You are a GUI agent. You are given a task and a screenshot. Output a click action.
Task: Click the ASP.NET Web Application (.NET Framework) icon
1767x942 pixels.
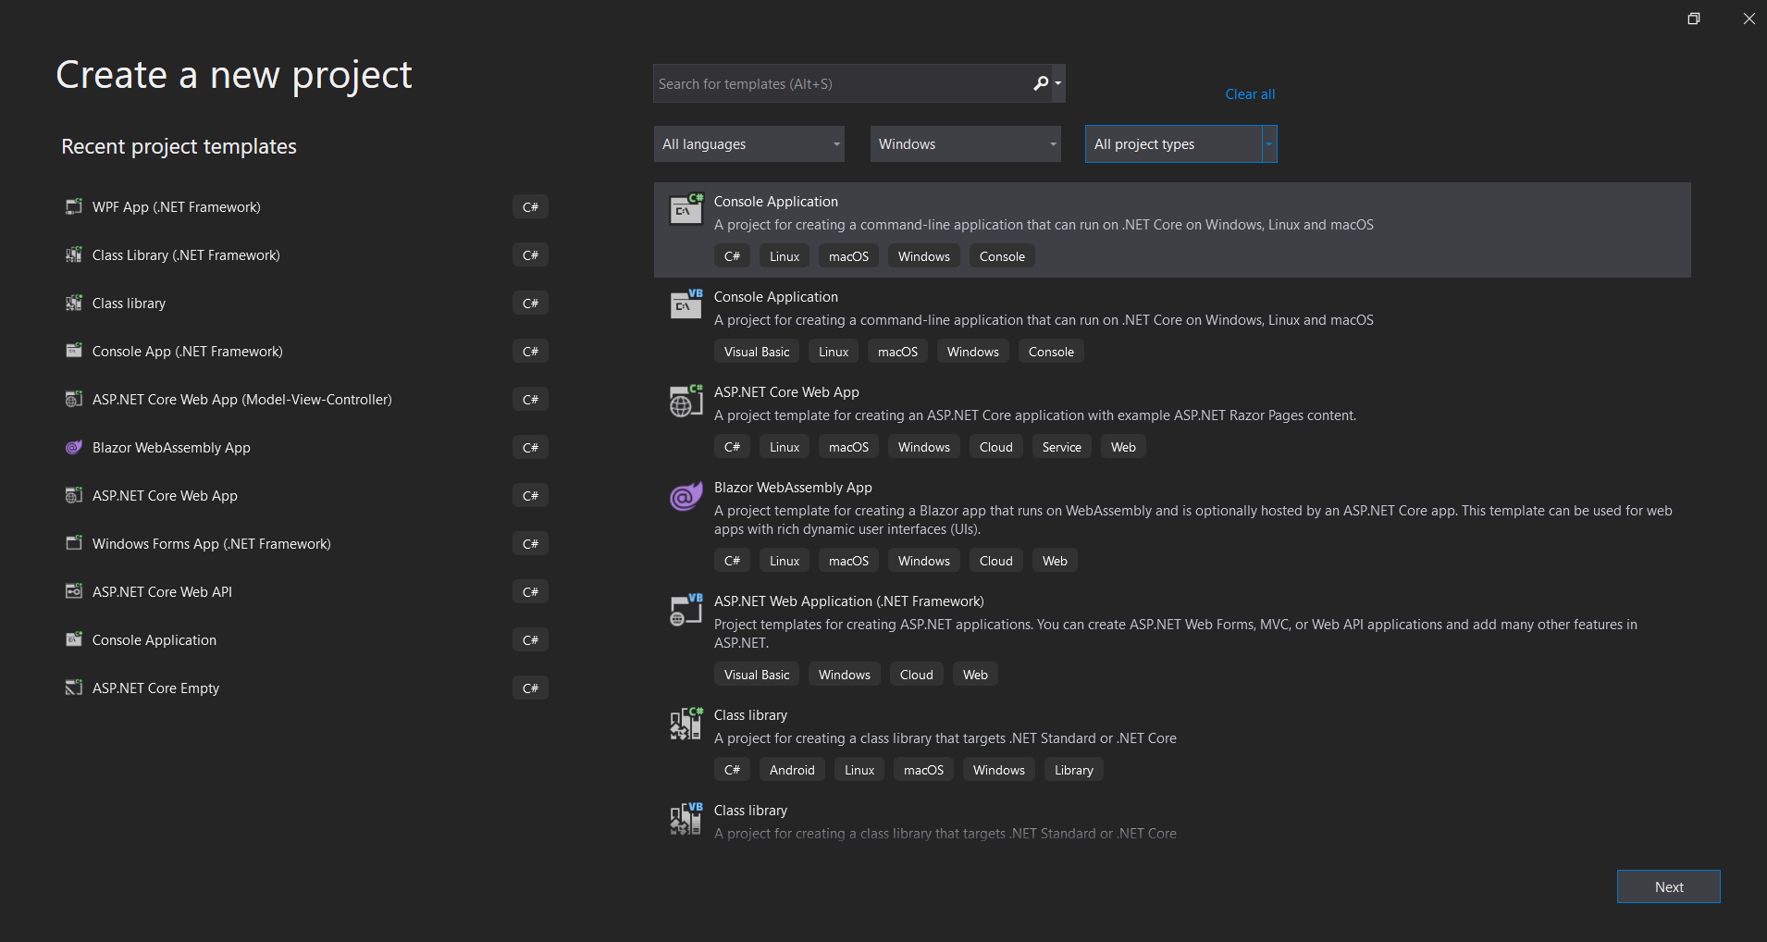(x=686, y=610)
